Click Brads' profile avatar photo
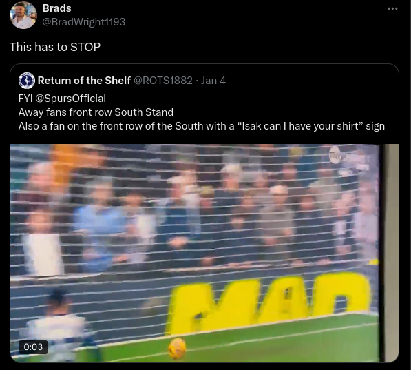This screenshot has width=411, height=370. (23, 15)
